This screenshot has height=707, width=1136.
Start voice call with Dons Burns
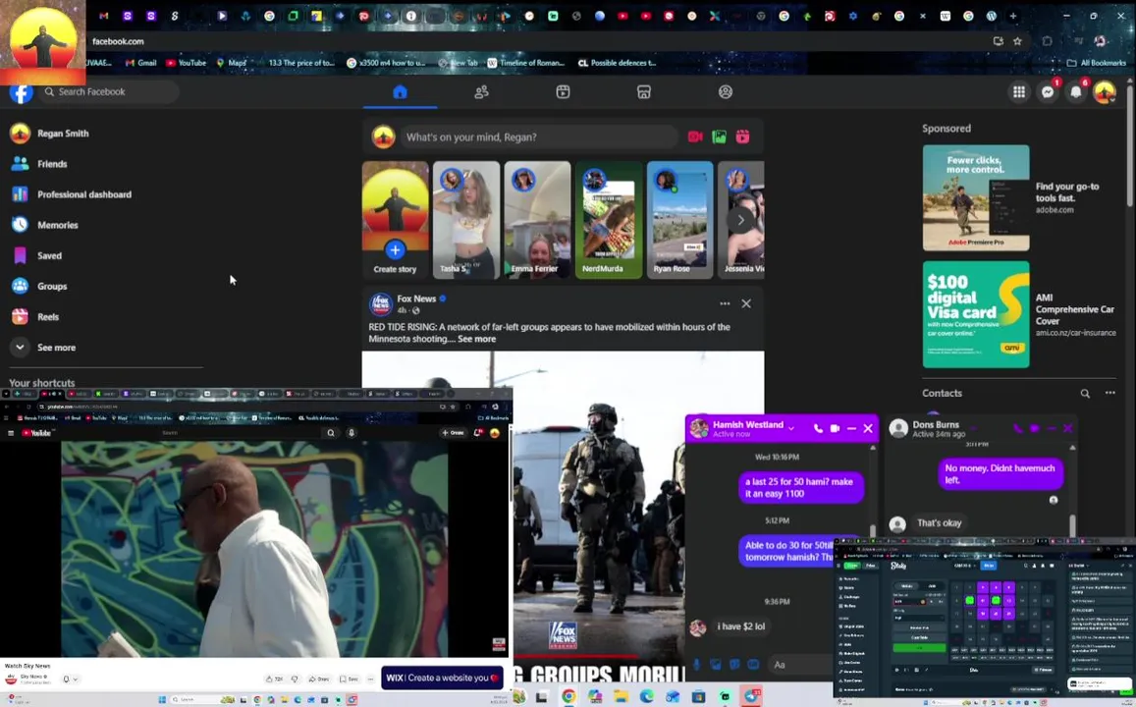(1018, 428)
